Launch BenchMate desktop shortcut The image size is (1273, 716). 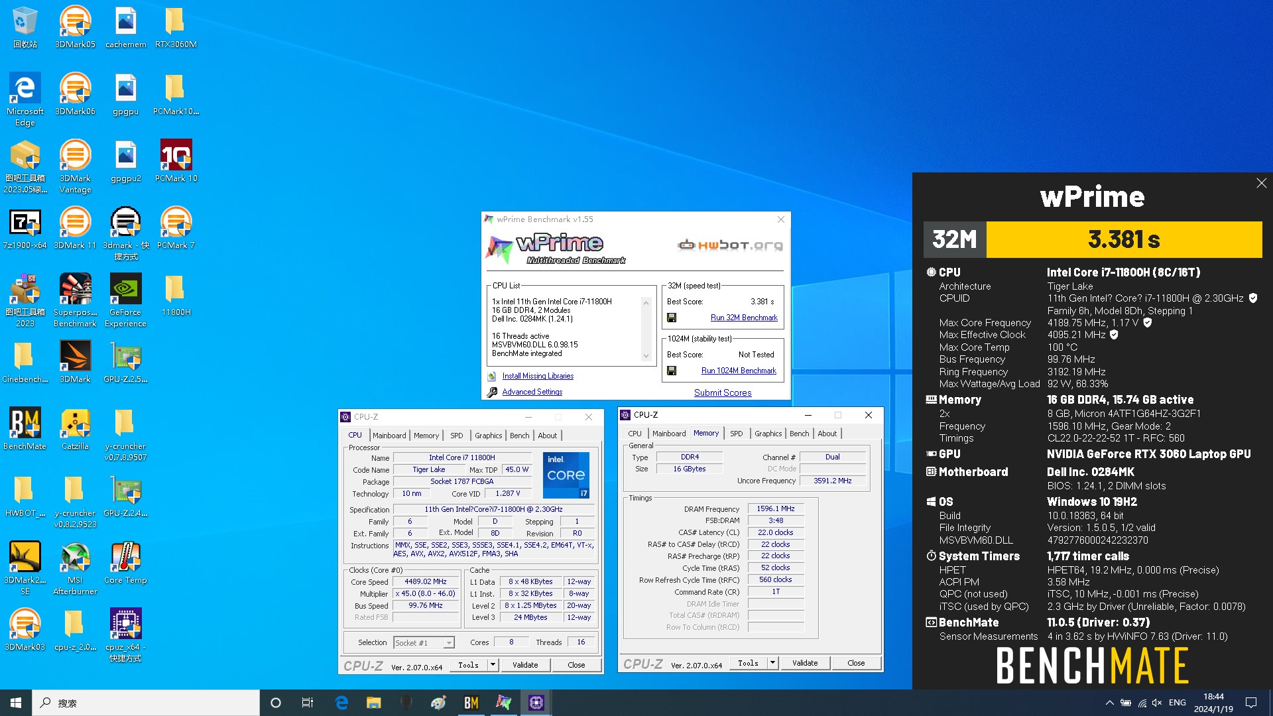[25, 429]
